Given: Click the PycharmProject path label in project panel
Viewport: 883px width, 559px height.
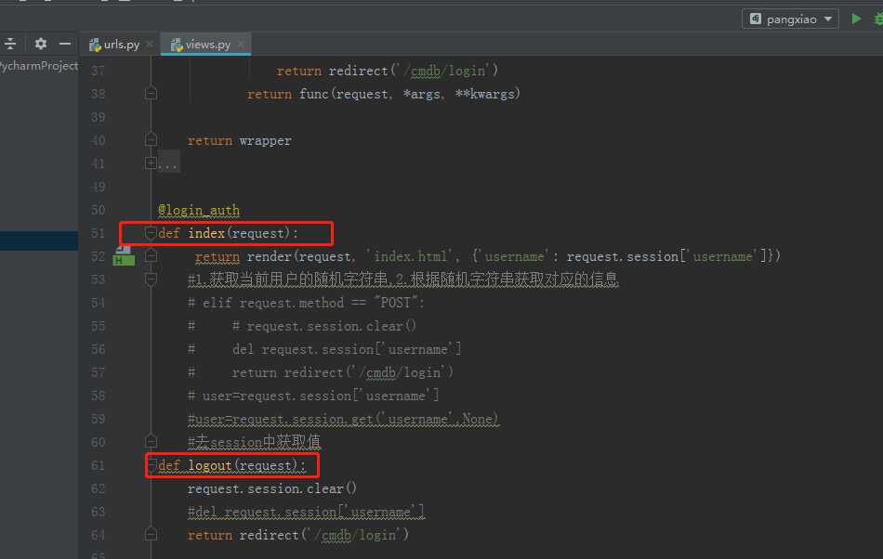Looking at the screenshot, I should click(x=39, y=66).
